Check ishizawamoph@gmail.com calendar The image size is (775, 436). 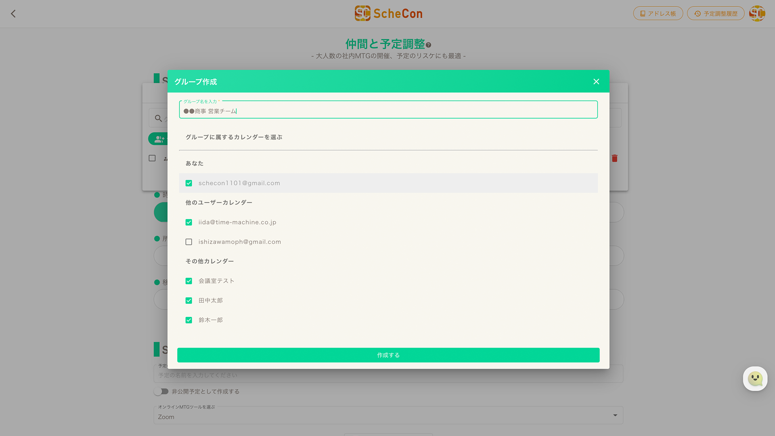tap(189, 242)
